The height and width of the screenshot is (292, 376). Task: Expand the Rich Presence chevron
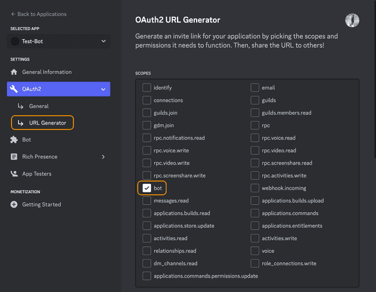point(104,157)
